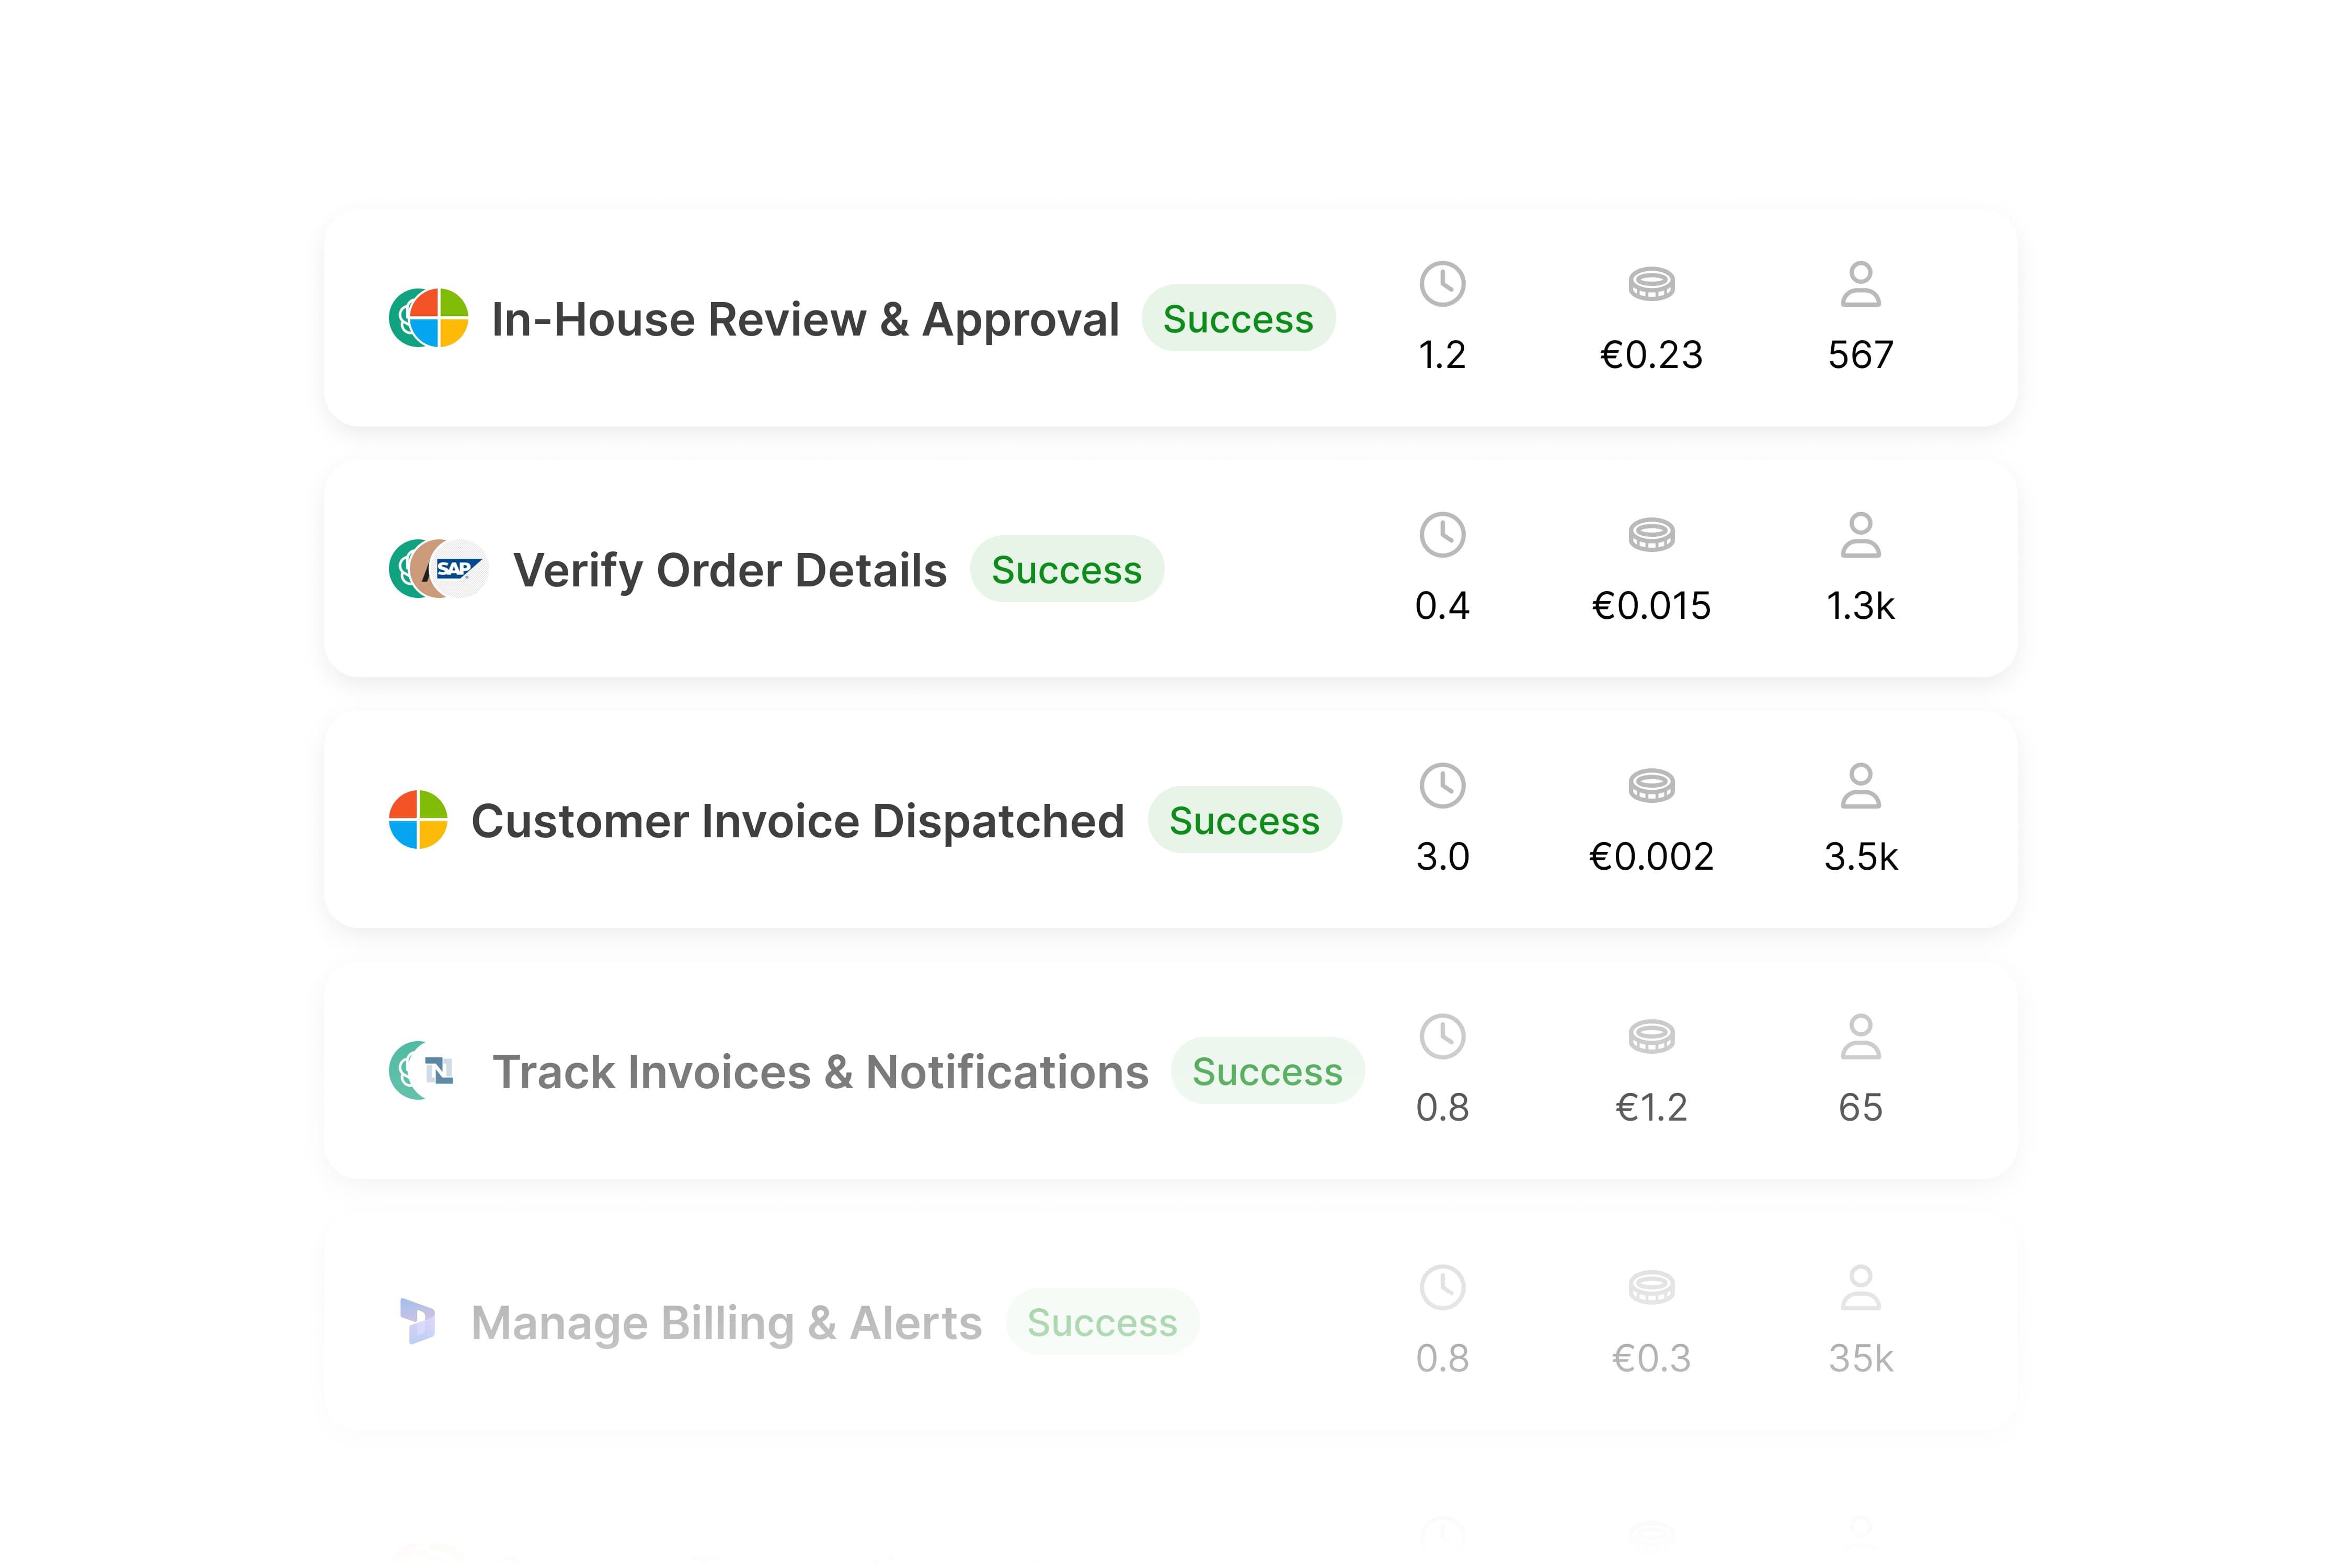Click the €0.002 cost value

coord(1651,857)
